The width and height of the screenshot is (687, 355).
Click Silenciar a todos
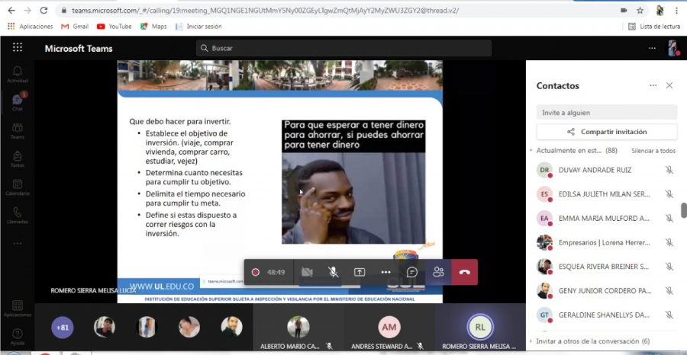pyautogui.click(x=653, y=151)
